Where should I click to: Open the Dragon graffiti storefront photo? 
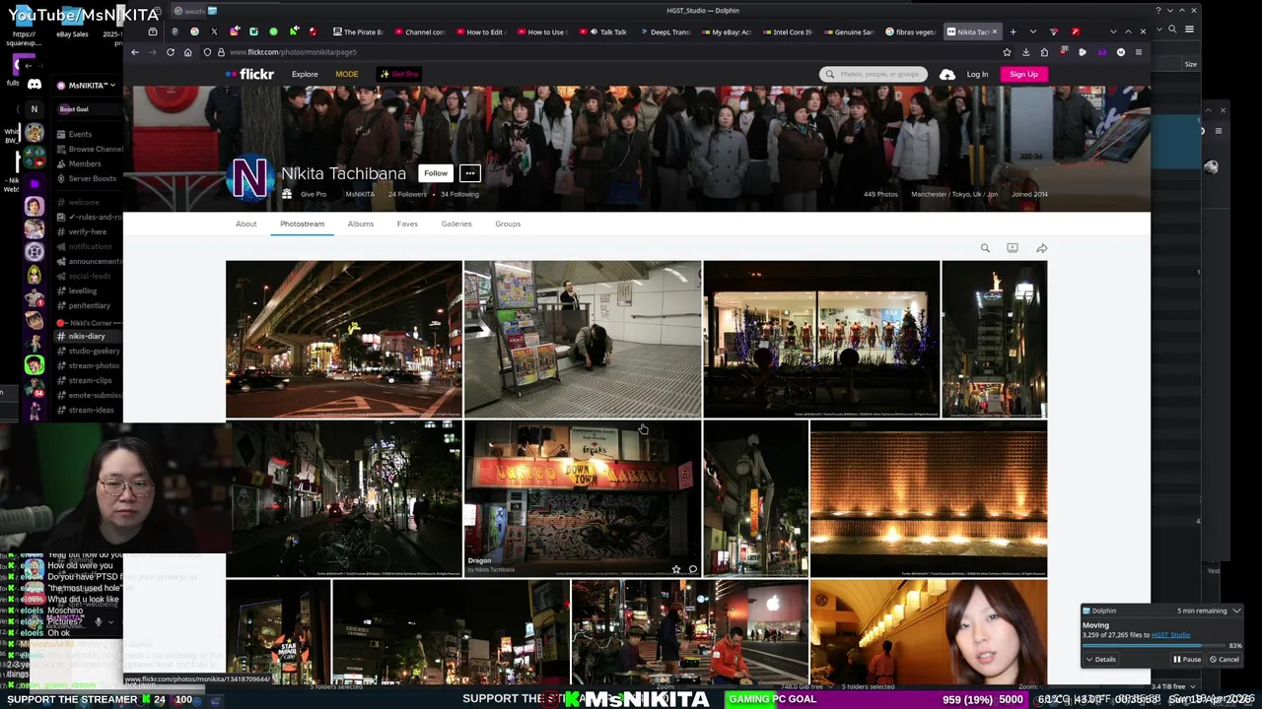(583, 498)
